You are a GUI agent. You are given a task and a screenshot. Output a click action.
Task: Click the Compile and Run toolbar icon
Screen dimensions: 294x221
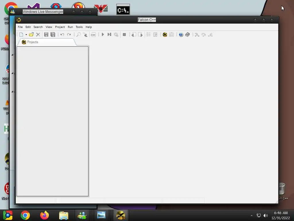(x=109, y=35)
